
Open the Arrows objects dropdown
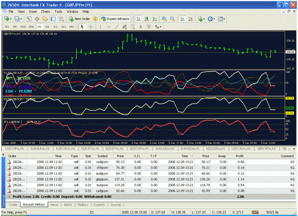click(x=158, y=27)
